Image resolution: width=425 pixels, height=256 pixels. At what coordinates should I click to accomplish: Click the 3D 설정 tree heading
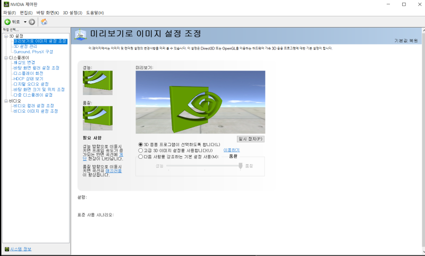coord(16,36)
